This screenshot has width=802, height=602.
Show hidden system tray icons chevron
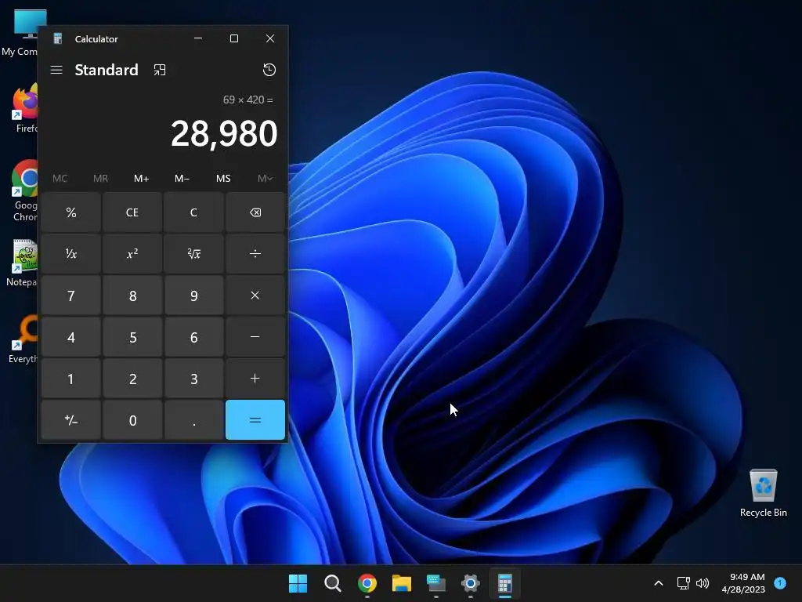(659, 583)
